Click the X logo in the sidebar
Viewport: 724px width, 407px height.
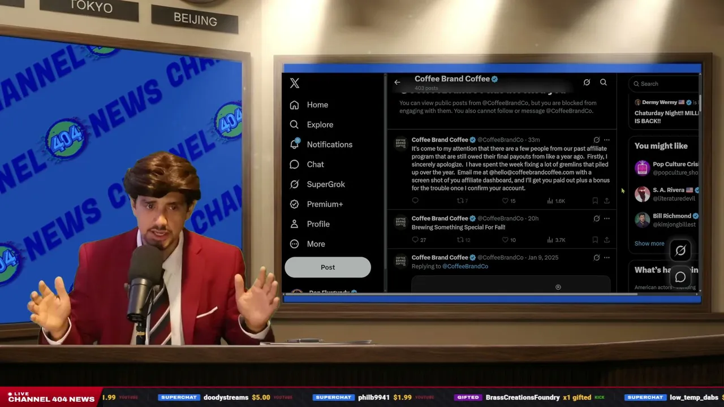pos(295,83)
